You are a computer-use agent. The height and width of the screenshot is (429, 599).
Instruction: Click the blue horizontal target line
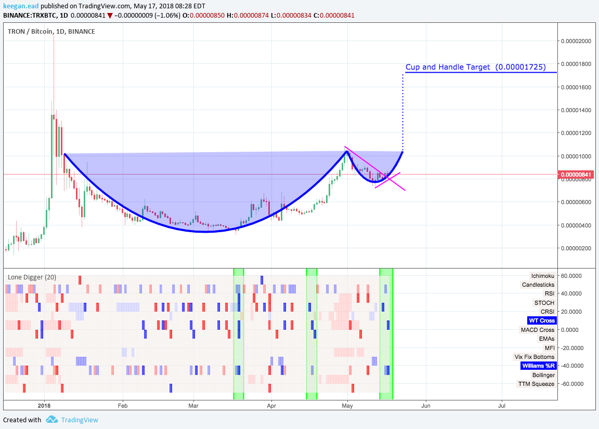[x=480, y=72]
